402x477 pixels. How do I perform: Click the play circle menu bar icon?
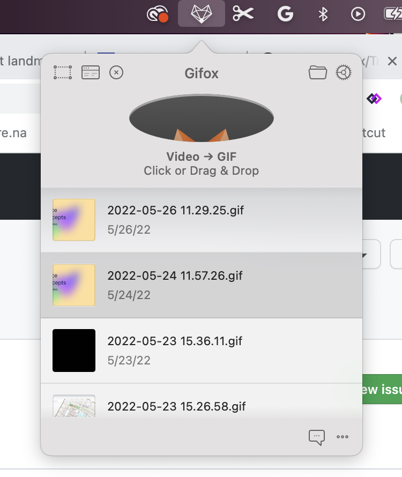(x=358, y=14)
